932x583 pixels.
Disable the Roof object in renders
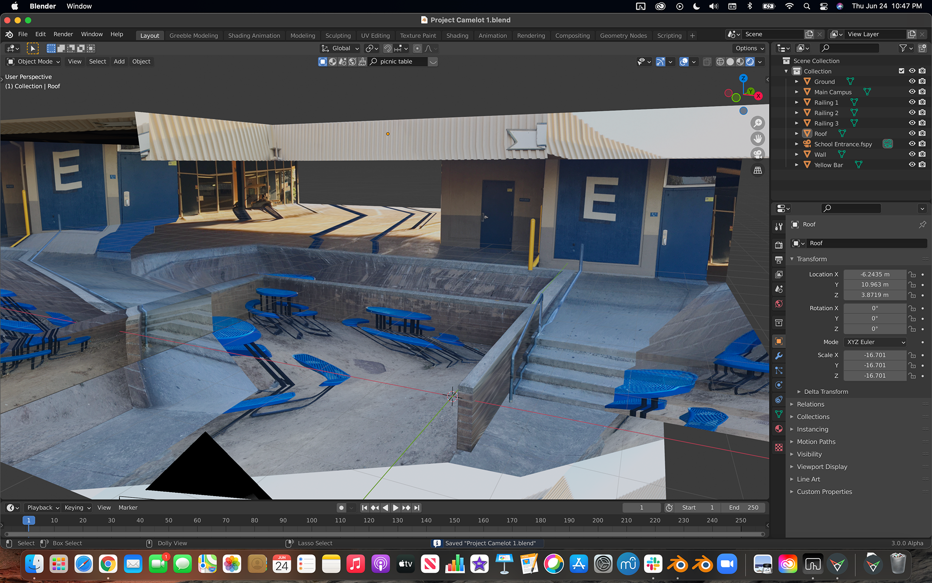click(x=922, y=134)
